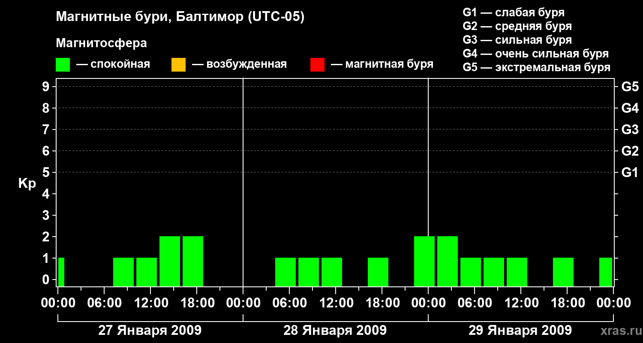Click the last Kp 2 bar on 27 January
The height and width of the screenshot is (343, 643).
pos(193,261)
